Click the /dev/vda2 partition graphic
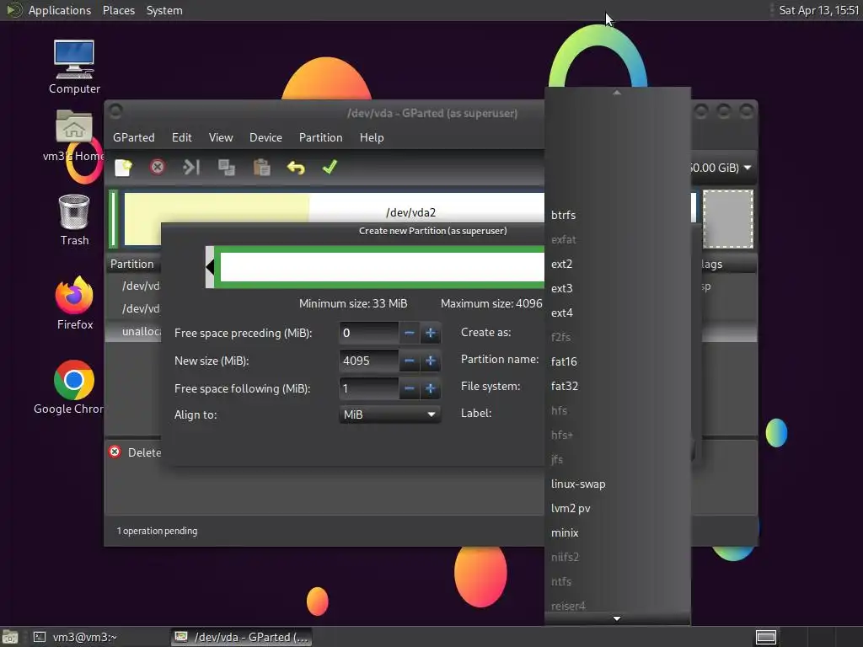This screenshot has height=647, width=863. 410,211
